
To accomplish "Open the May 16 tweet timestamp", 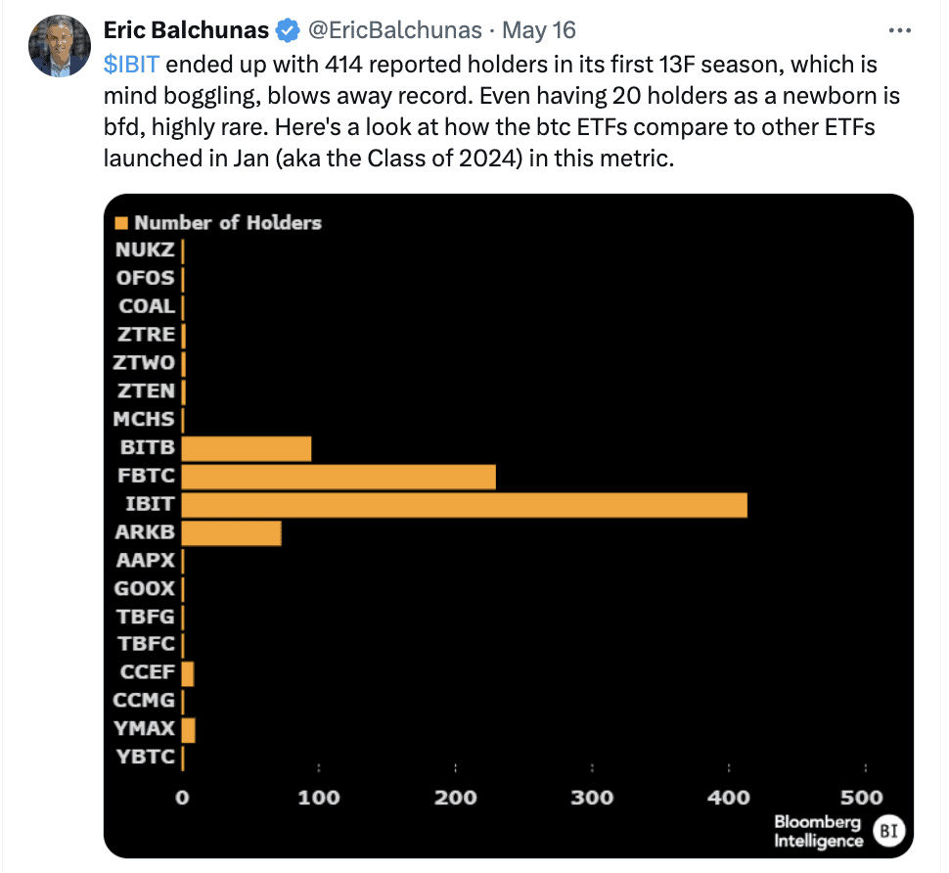I will 539,30.
